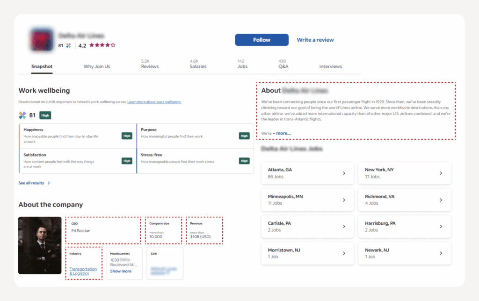Expand the About section with more link
The image size is (479, 301).
point(283,133)
